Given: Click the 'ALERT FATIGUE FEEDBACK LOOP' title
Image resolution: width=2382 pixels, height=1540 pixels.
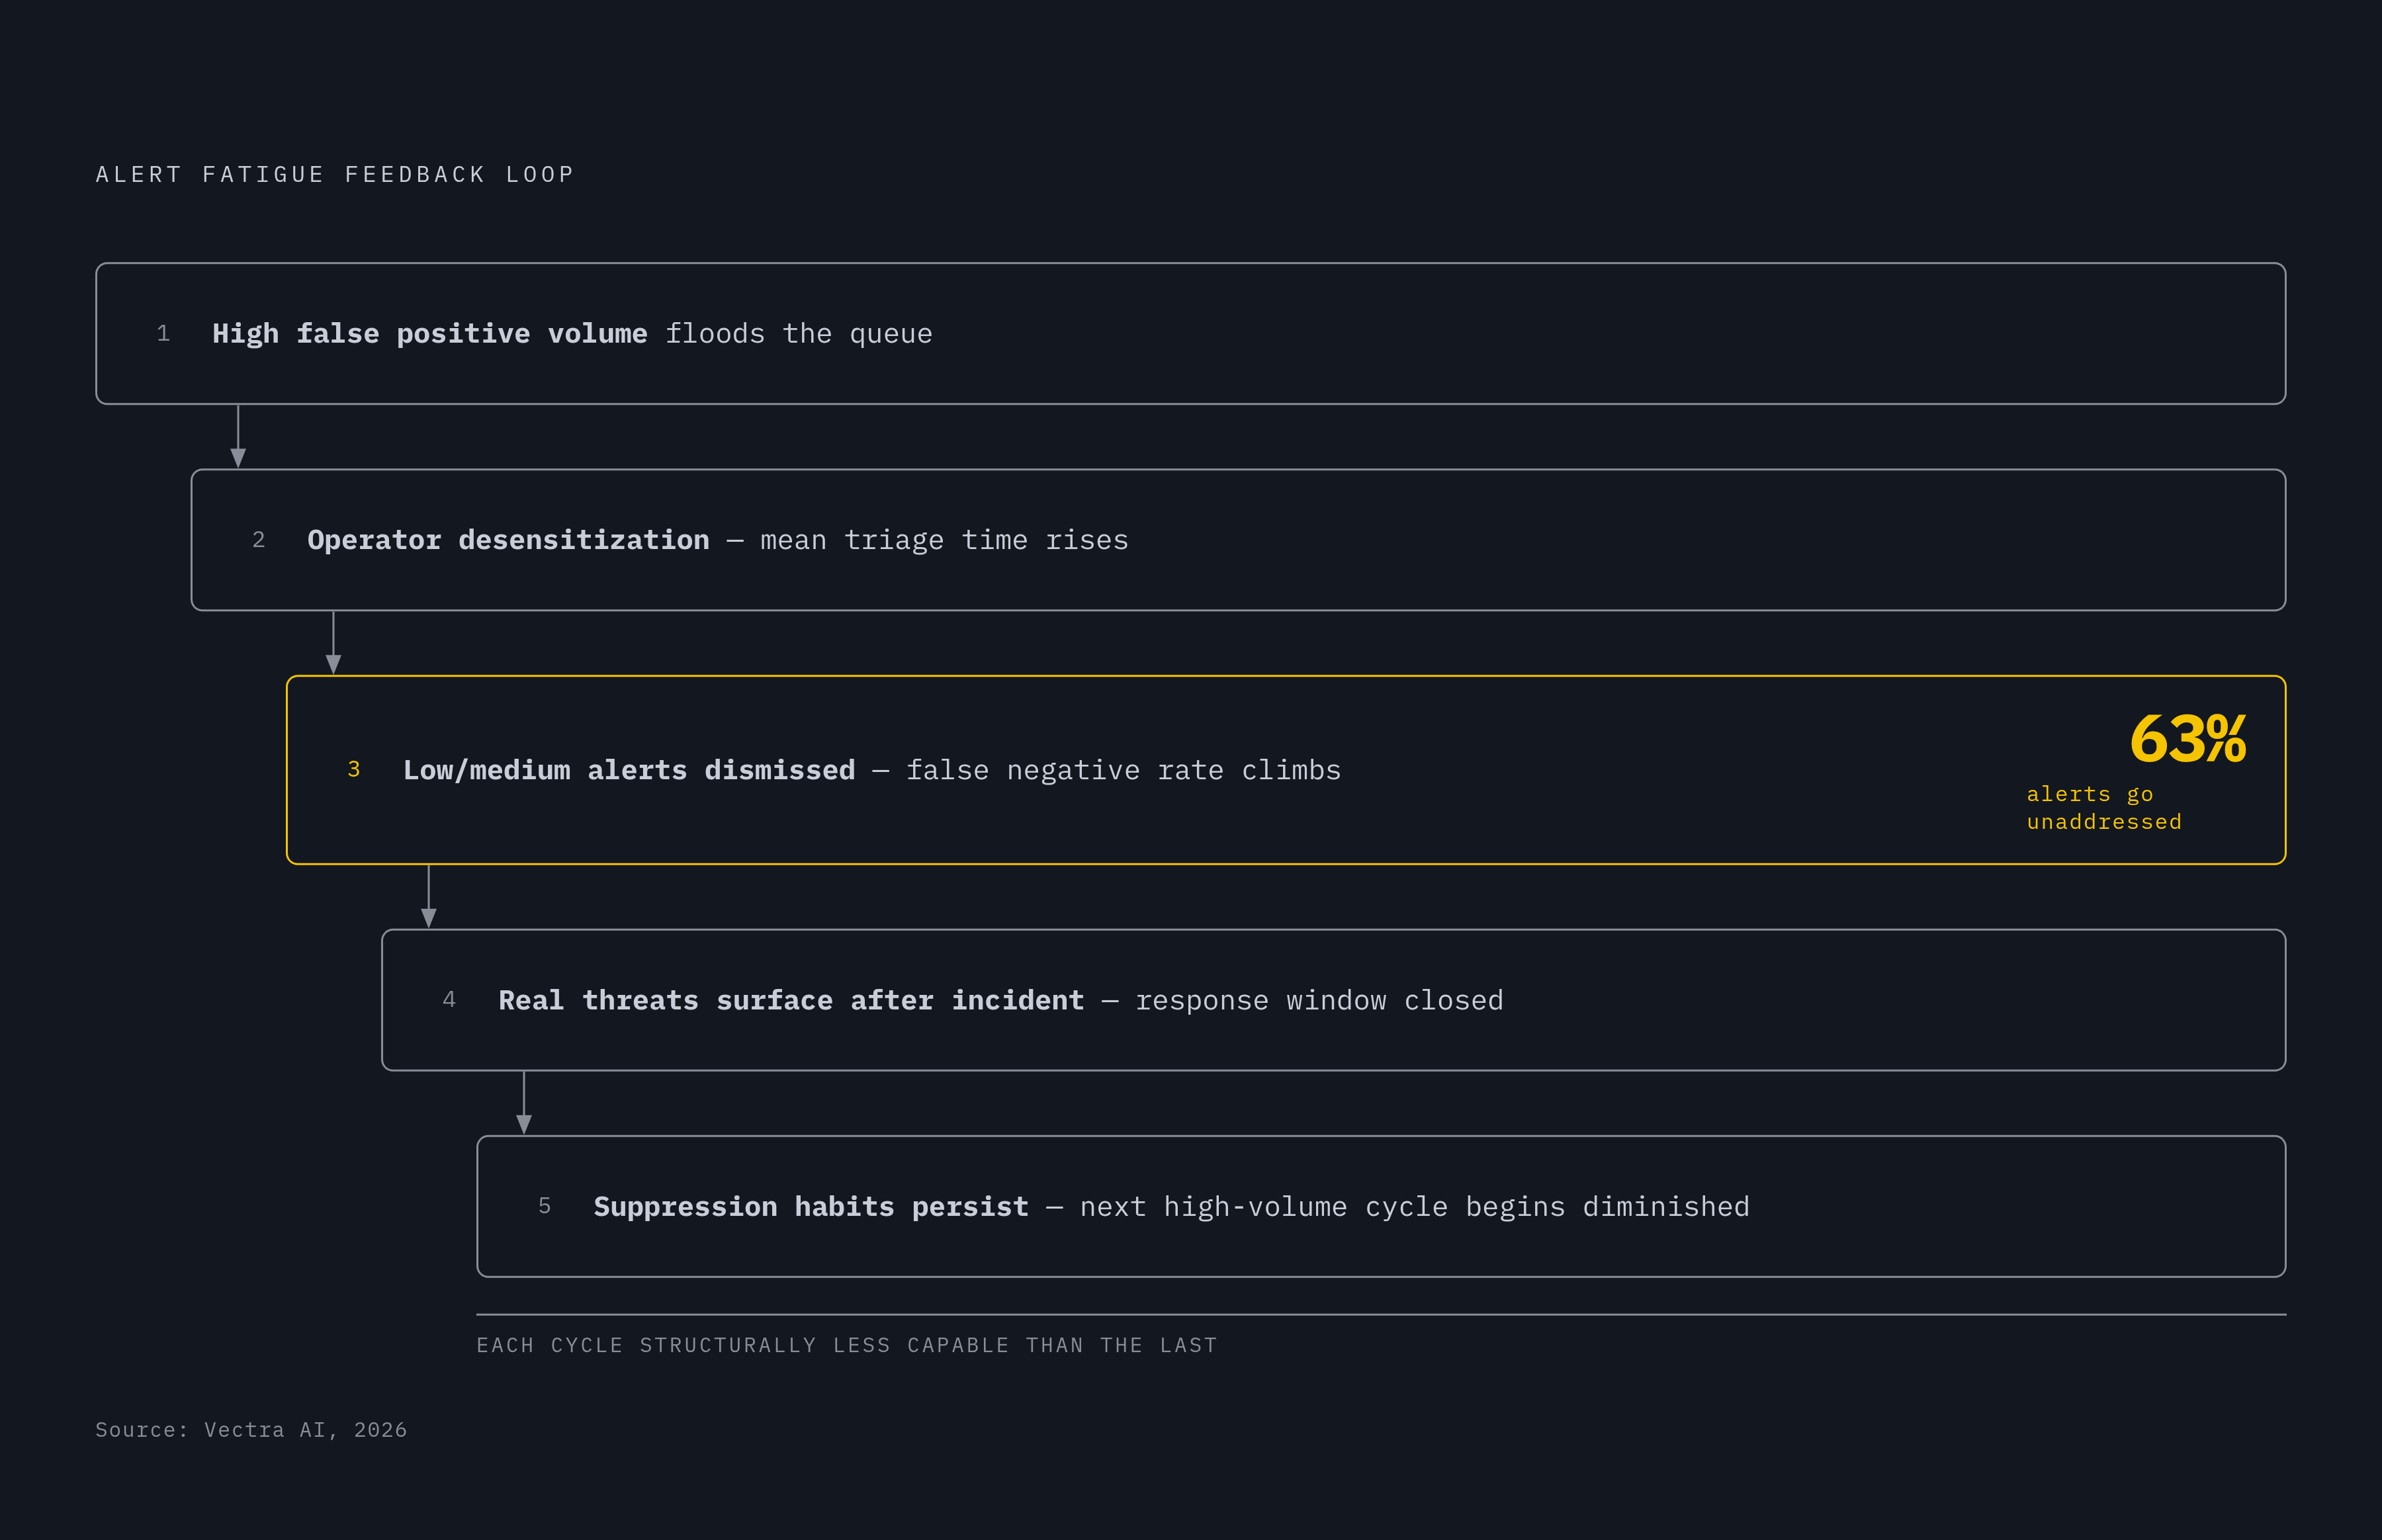Looking at the screenshot, I should tap(335, 175).
